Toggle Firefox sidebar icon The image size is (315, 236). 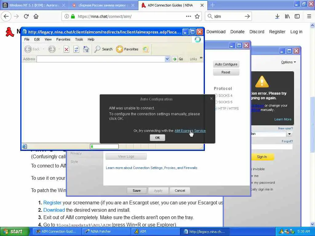pyautogui.click(x=297, y=16)
